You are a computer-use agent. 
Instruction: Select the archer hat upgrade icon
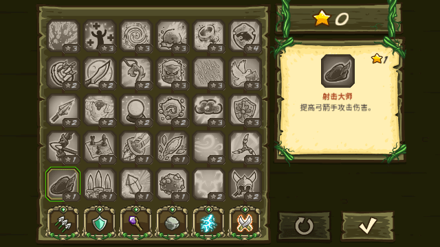(63, 184)
